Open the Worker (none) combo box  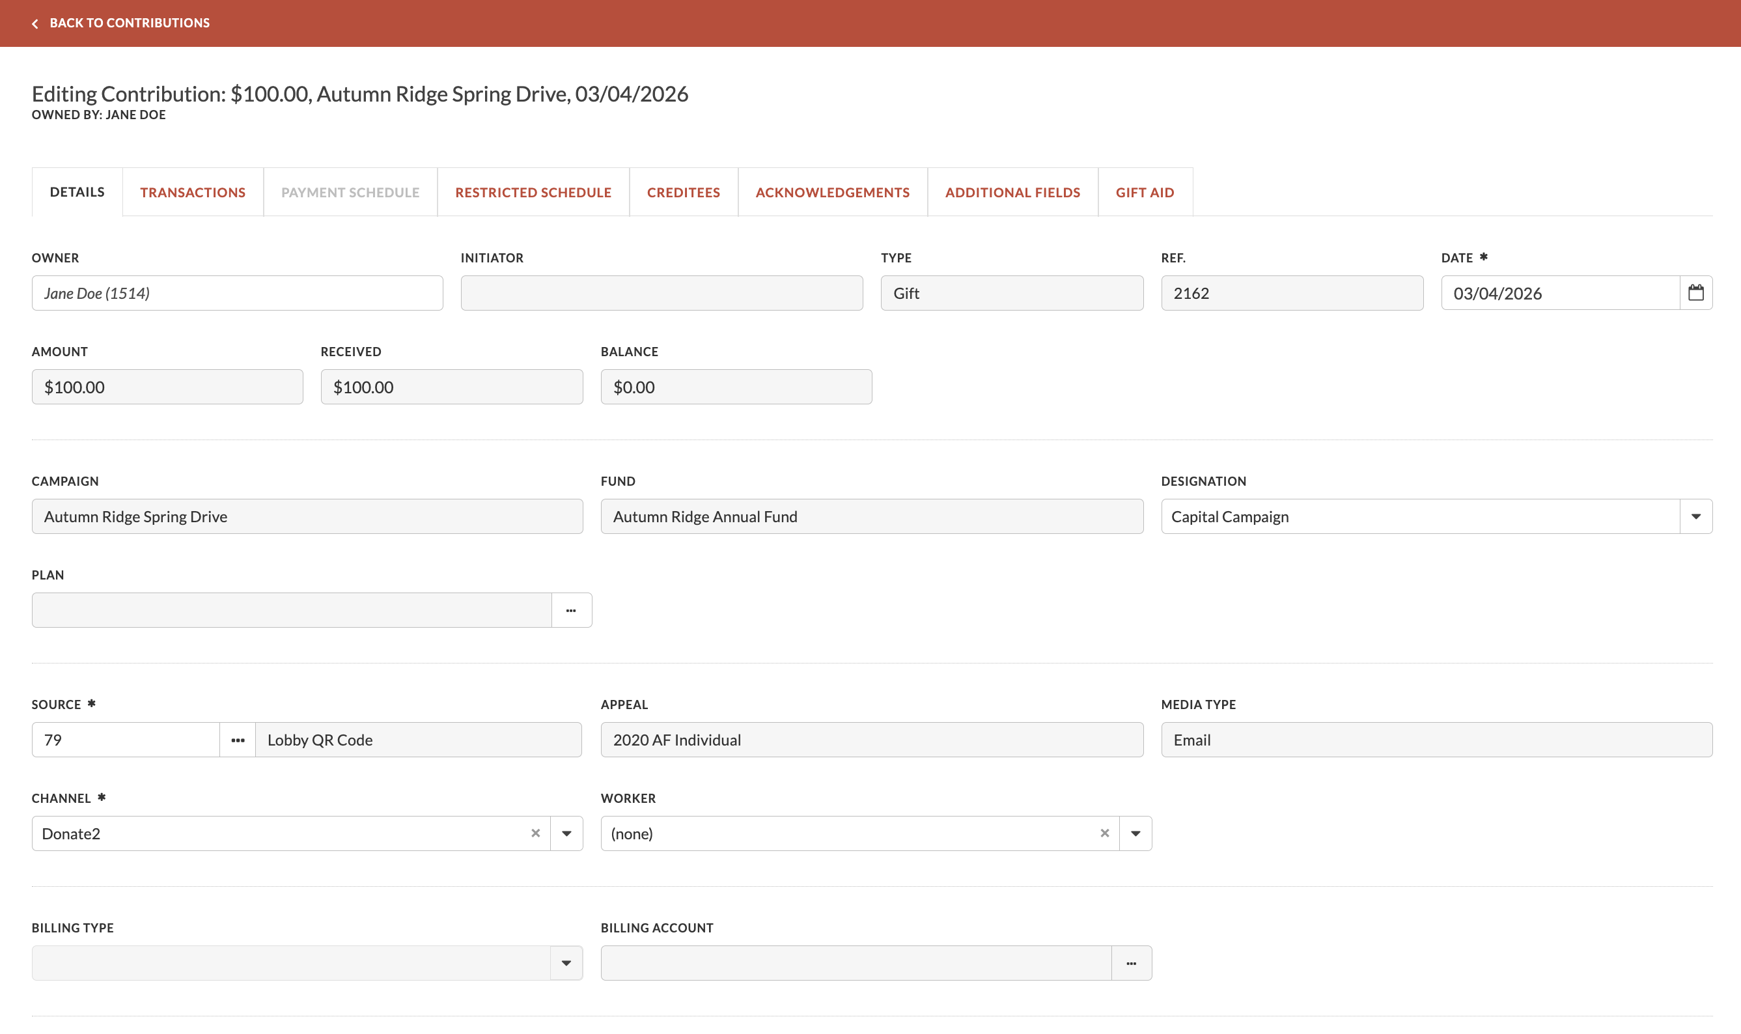coord(876,833)
